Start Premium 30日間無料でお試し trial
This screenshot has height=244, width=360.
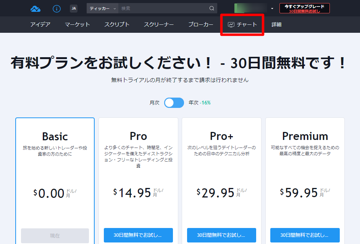[x=305, y=235]
